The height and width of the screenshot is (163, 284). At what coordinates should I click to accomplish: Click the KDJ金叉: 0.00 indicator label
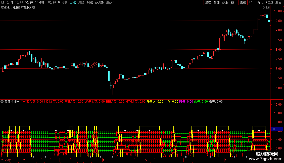point(54,102)
